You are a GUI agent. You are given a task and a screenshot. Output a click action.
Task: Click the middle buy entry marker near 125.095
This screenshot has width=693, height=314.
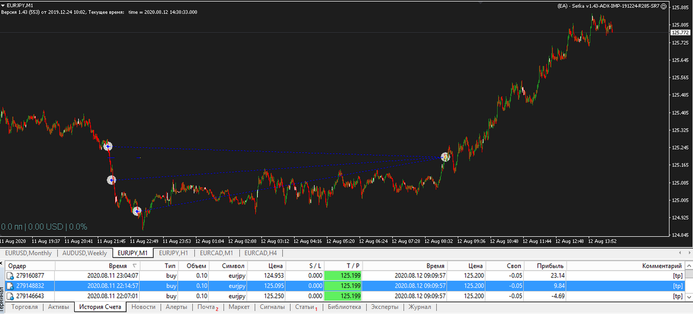111,180
